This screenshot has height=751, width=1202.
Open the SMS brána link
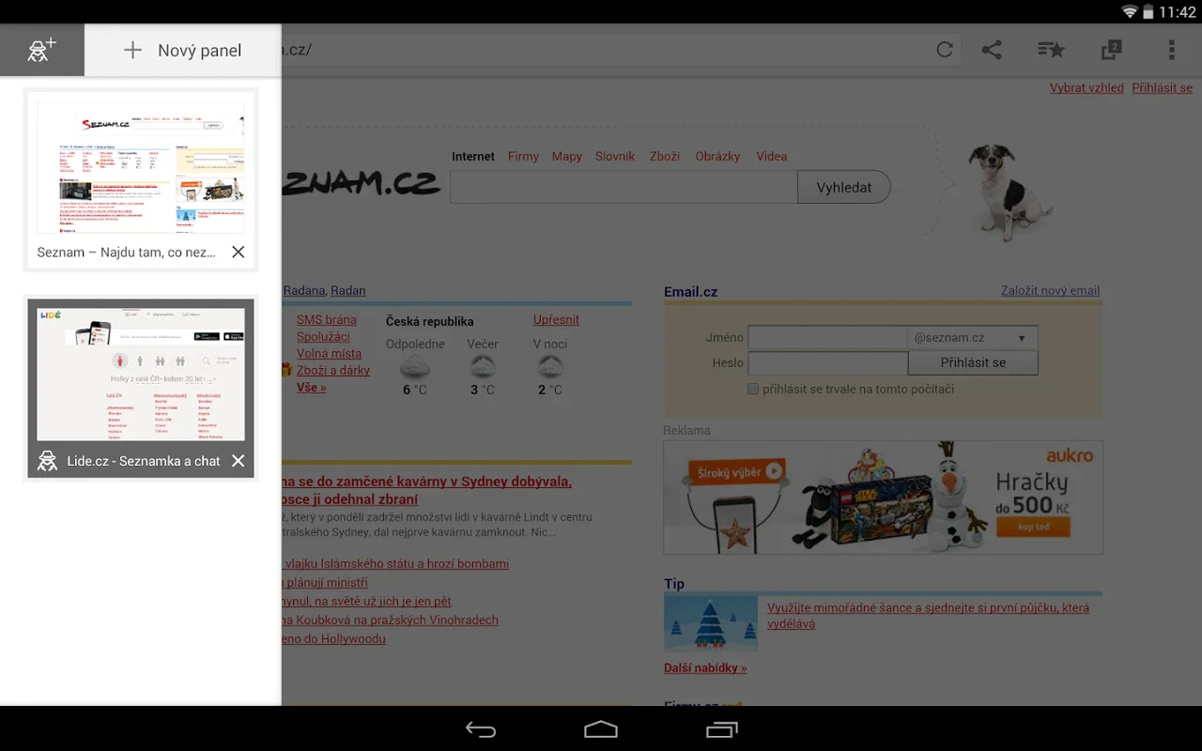click(x=327, y=319)
